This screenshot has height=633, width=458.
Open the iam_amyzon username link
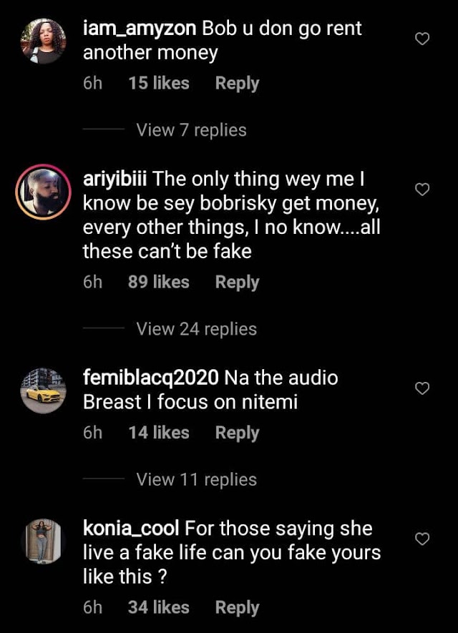[x=140, y=29]
